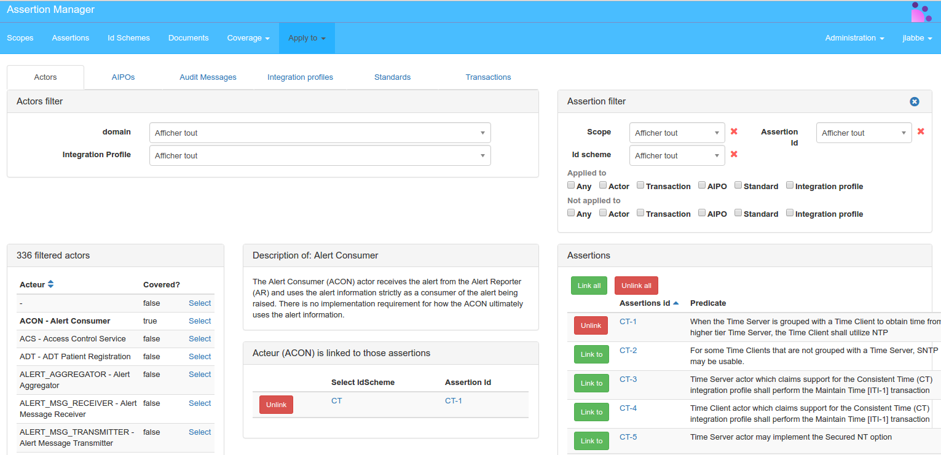Open the CT-3 assertion link

point(628,379)
